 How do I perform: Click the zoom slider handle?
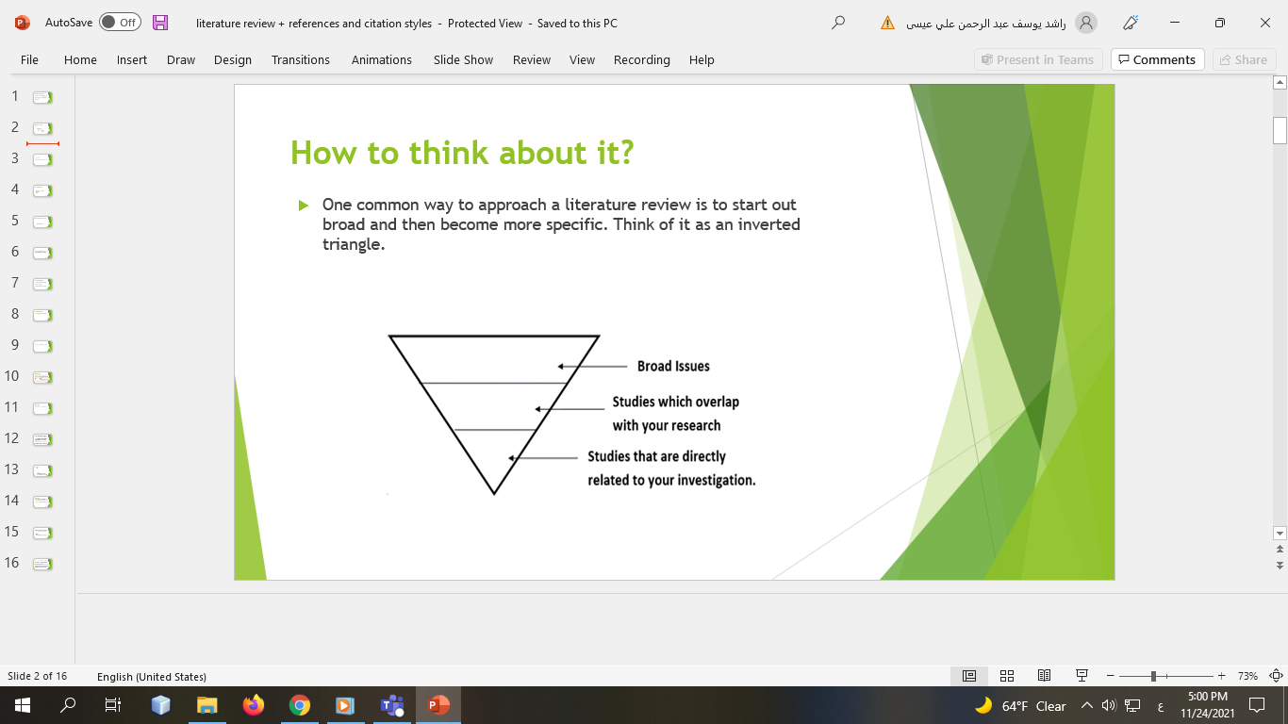click(1153, 676)
